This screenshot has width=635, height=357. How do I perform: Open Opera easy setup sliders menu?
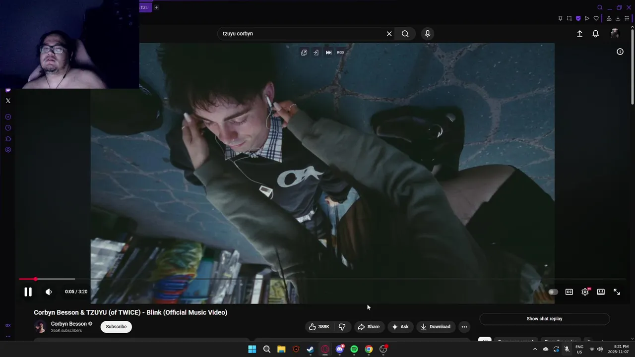[627, 18]
